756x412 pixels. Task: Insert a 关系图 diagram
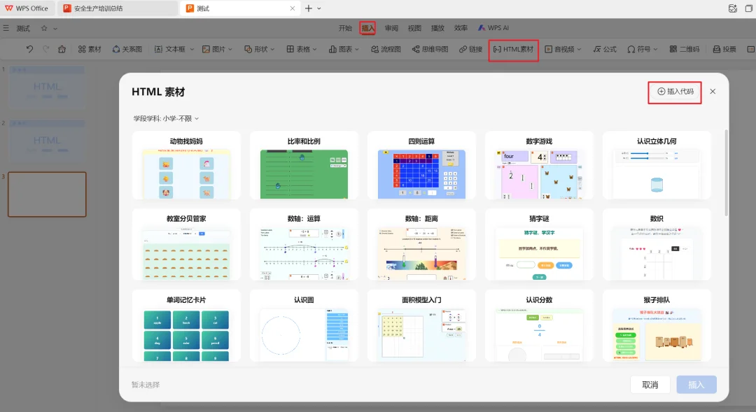(127, 49)
